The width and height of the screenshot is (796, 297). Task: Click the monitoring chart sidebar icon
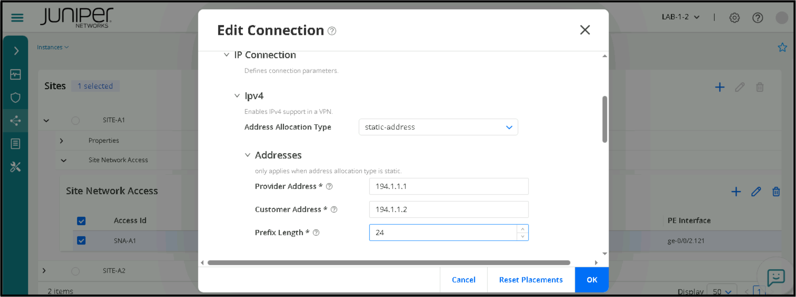16,74
